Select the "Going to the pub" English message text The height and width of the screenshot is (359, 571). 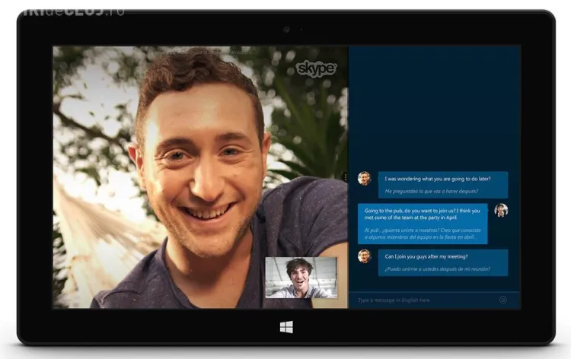pos(422,214)
